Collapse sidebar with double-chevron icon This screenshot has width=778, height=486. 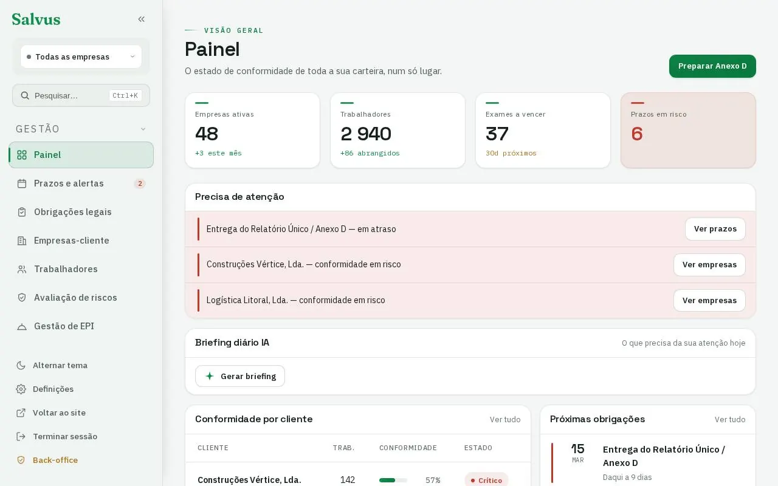point(142,19)
